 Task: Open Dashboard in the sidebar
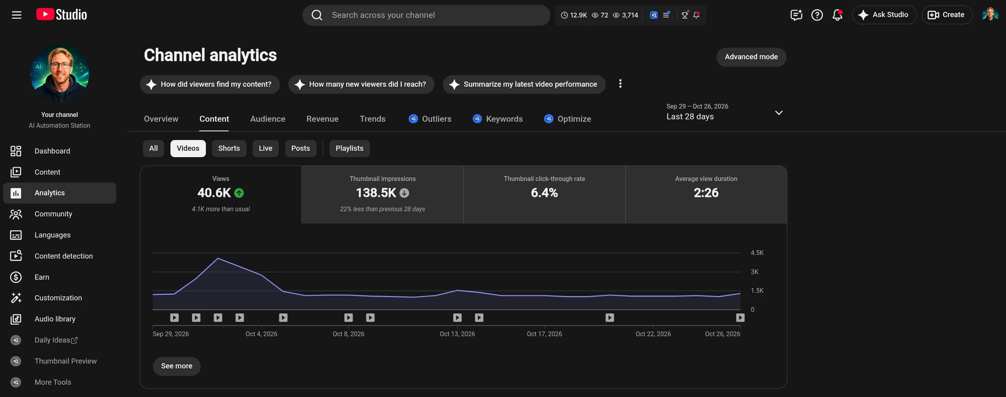pos(59,151)
